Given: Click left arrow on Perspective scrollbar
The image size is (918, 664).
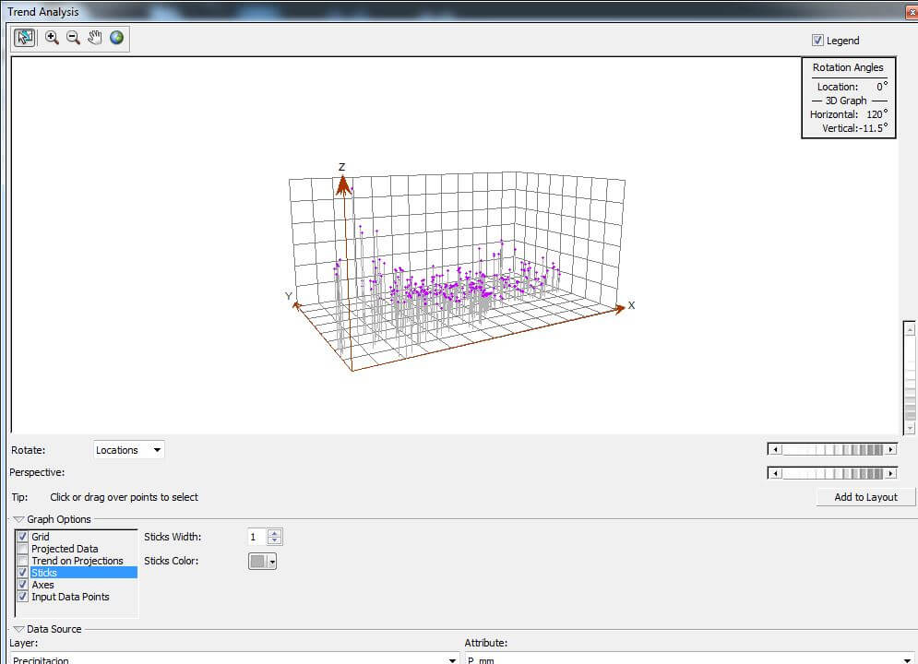Looking at the screenshot, I should pos(775,473).
